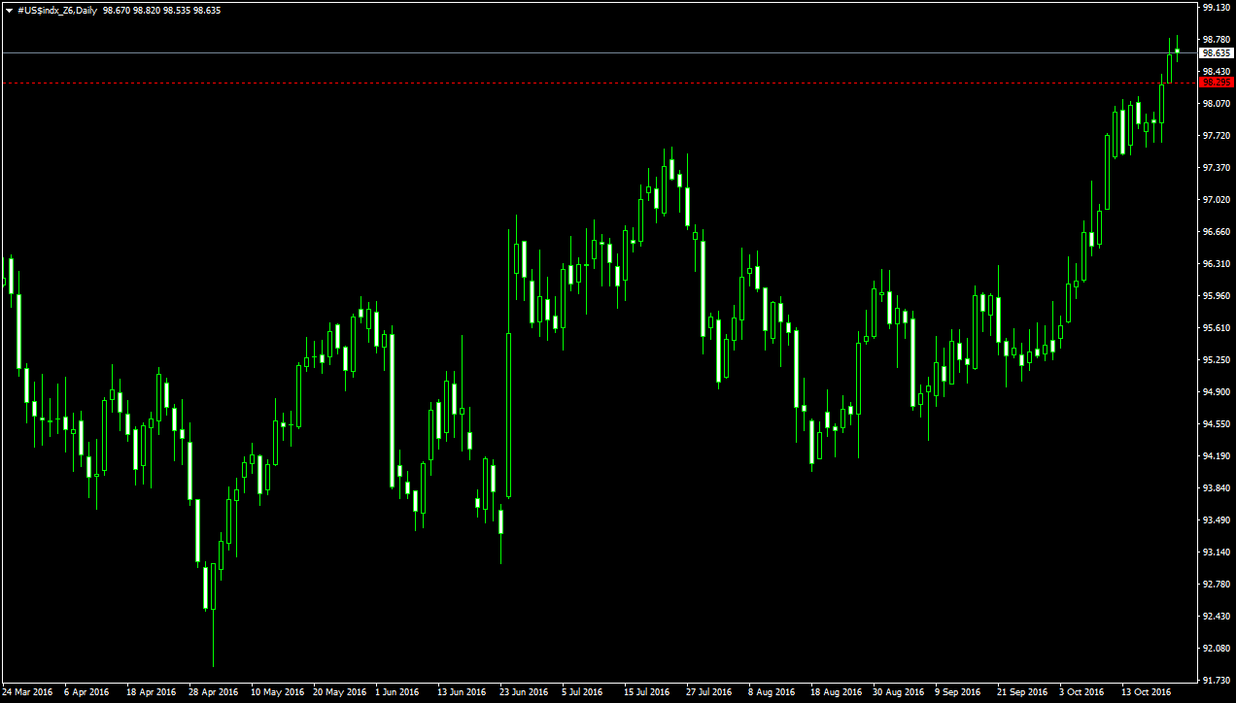Click the 24 Mar 2016 date label

[28, 692]
